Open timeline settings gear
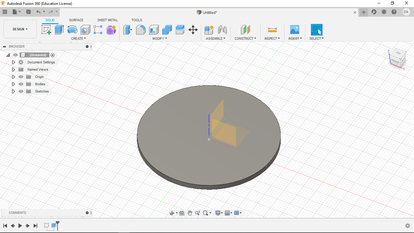The width and height of the screenshot is (414, 233). click(408, 226)
